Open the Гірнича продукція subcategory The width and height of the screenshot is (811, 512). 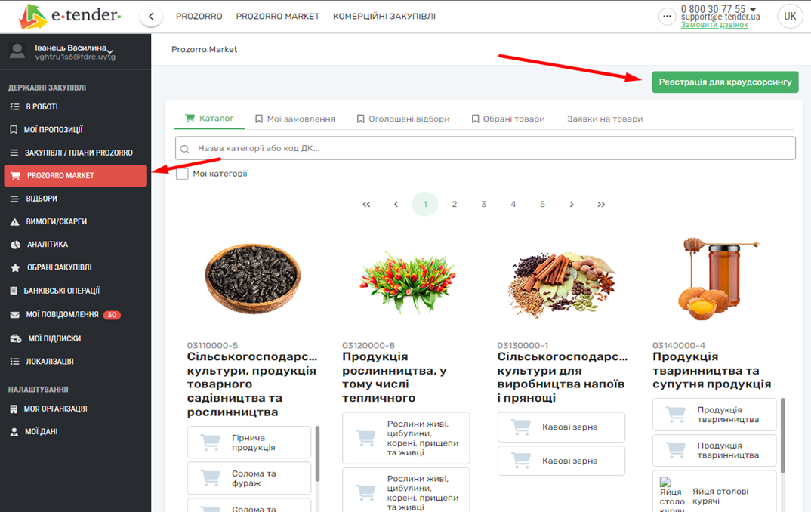[248, 443]
